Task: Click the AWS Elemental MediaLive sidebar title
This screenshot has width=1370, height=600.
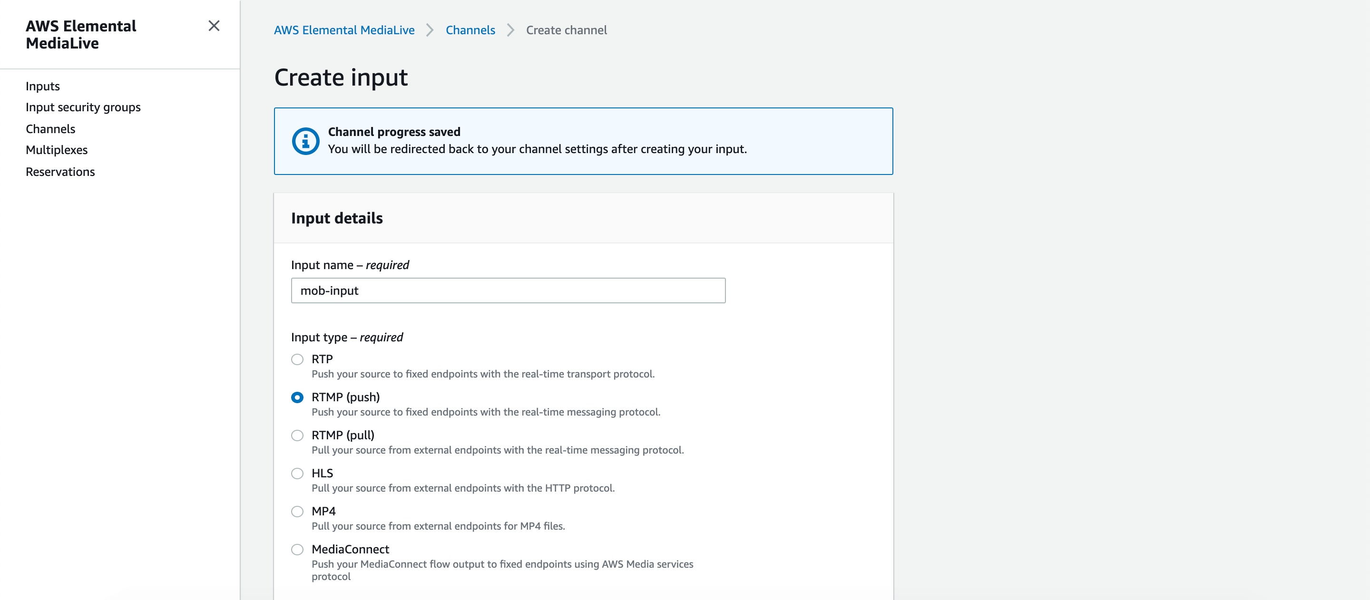Action: click(x=81, y=35)
